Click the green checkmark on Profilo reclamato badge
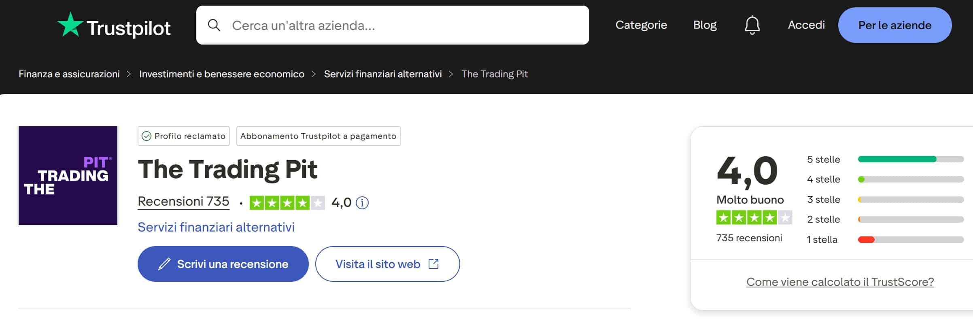Image resolution: width=973 pixels, height=319 pixels. click(146, 136)
